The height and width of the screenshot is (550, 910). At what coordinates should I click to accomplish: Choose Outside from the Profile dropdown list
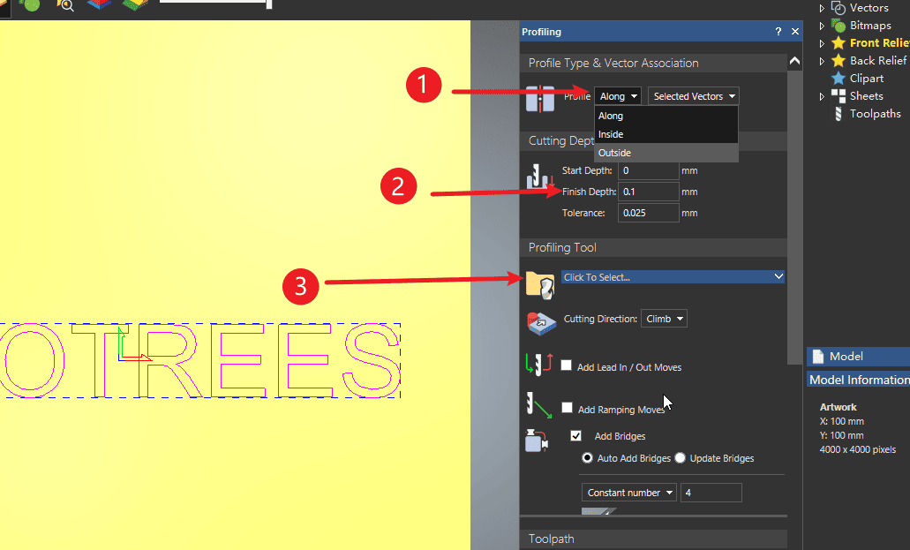click(614, 153)
